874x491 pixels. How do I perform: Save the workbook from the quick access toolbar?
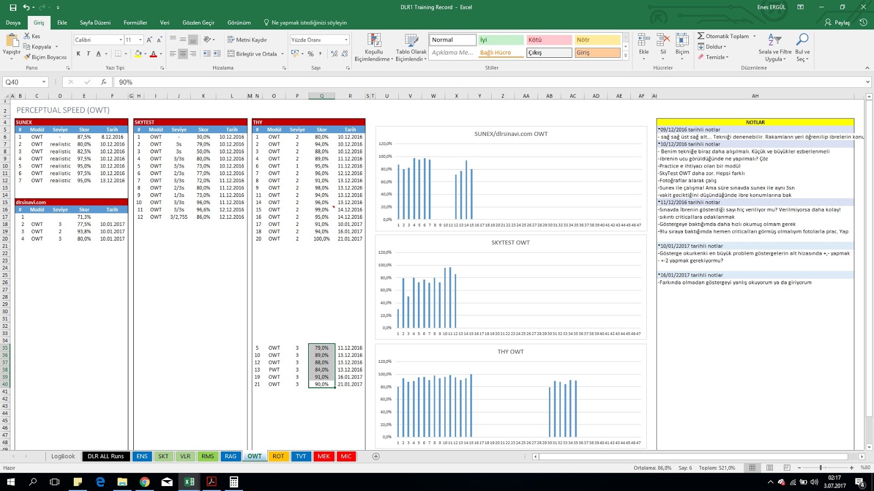coord(13,8)
